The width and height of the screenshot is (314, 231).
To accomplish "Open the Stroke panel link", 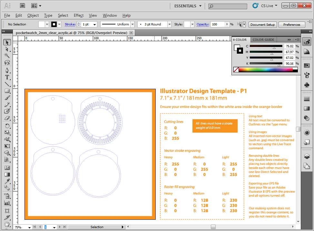I will (70, 24).
